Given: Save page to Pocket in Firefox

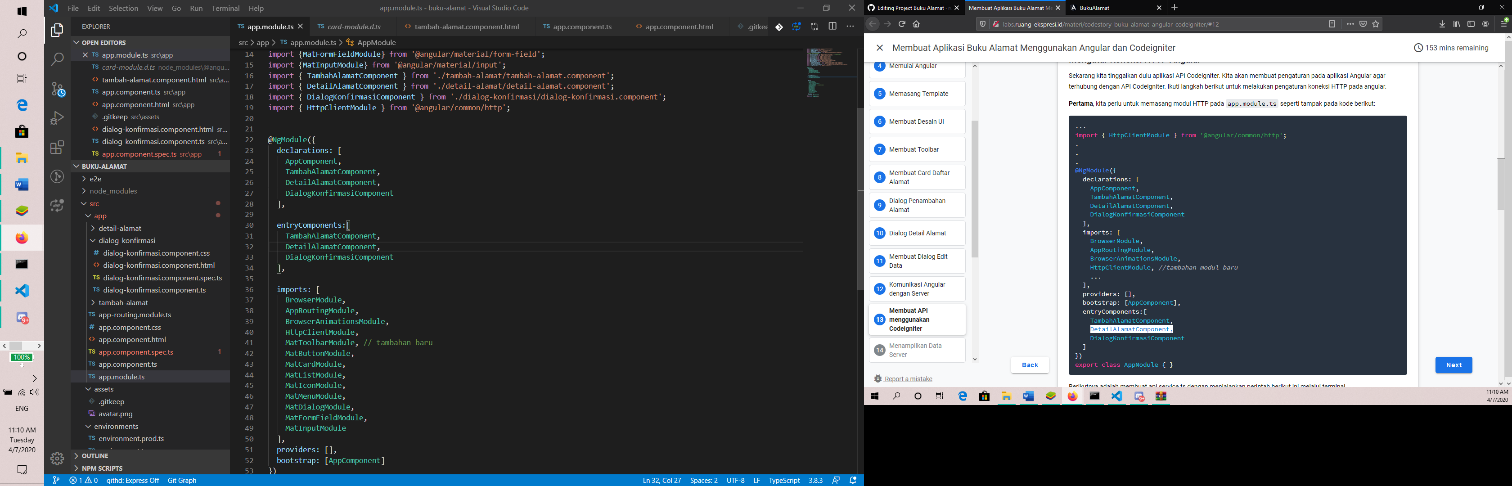Looking at the screenshot, I should (1363, 24).
